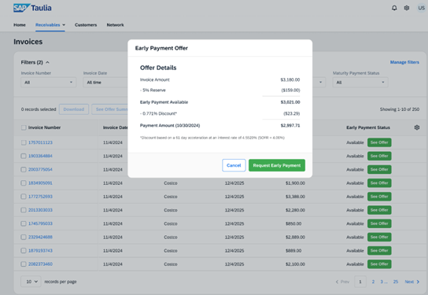This screenshot has width=428, height=295.
Task: Toggle the select-all Invoice Number checkbox
Action: tap(24, 127)
